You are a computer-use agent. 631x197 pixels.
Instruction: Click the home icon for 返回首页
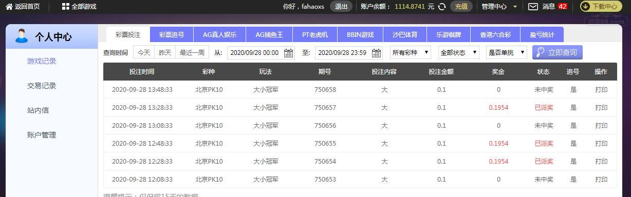click(9, 7)
